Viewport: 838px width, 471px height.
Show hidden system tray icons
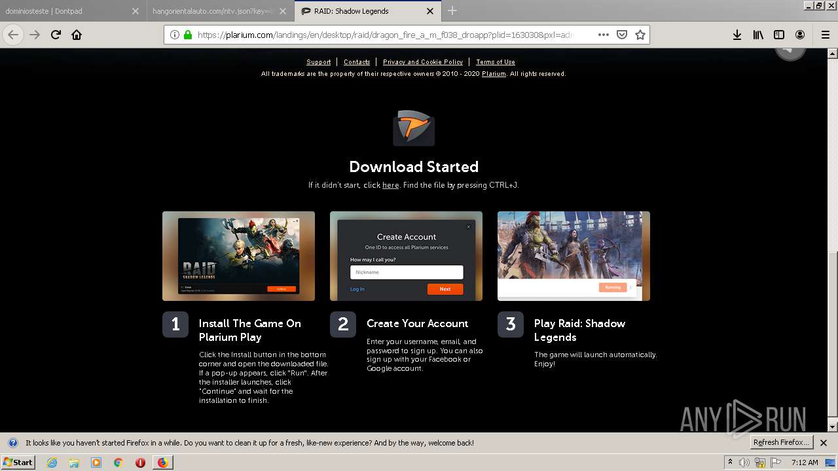click(731, 462)
